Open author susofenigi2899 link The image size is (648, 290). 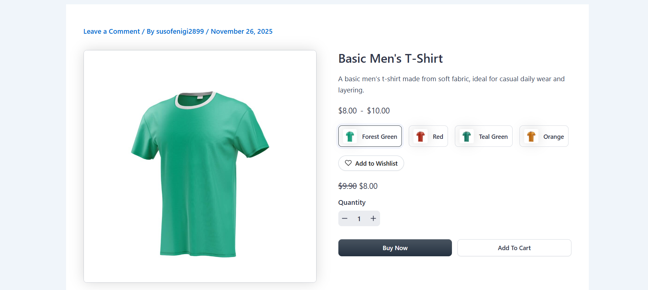click(180, 32)
